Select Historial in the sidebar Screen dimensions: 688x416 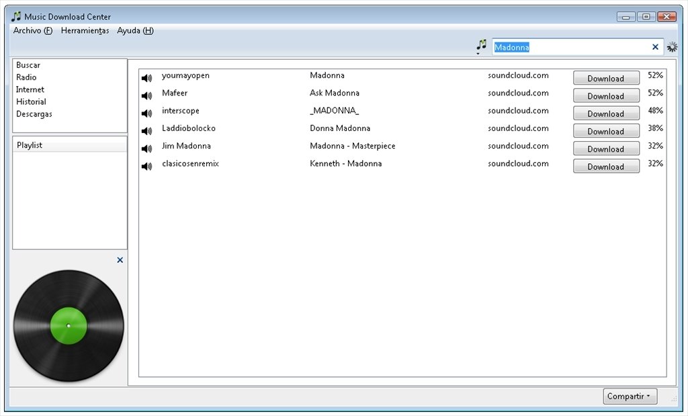31,101
